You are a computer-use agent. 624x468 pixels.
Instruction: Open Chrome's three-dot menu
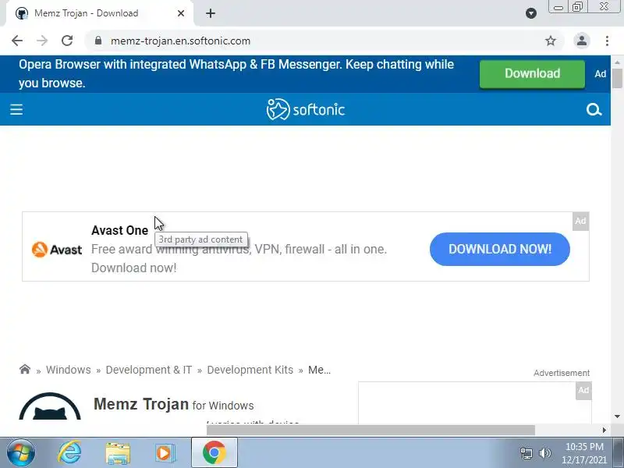click(607, 41)
